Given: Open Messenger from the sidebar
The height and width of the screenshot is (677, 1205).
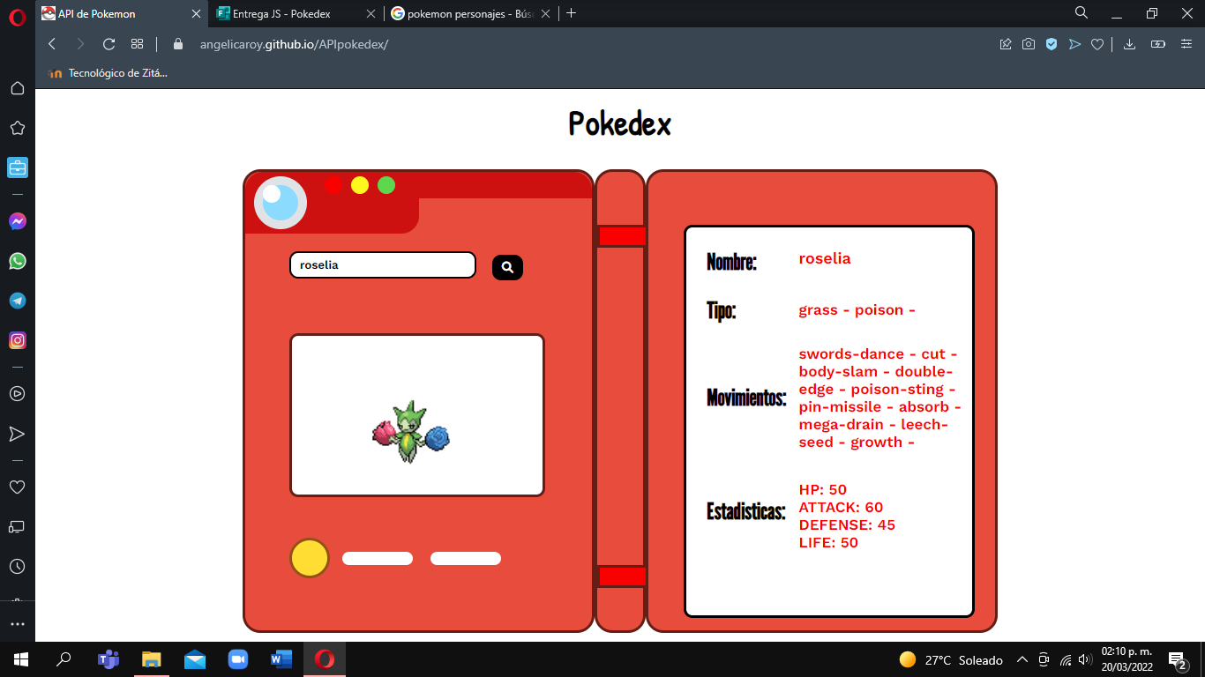Looking at the screenshot, I should [17, 221].
